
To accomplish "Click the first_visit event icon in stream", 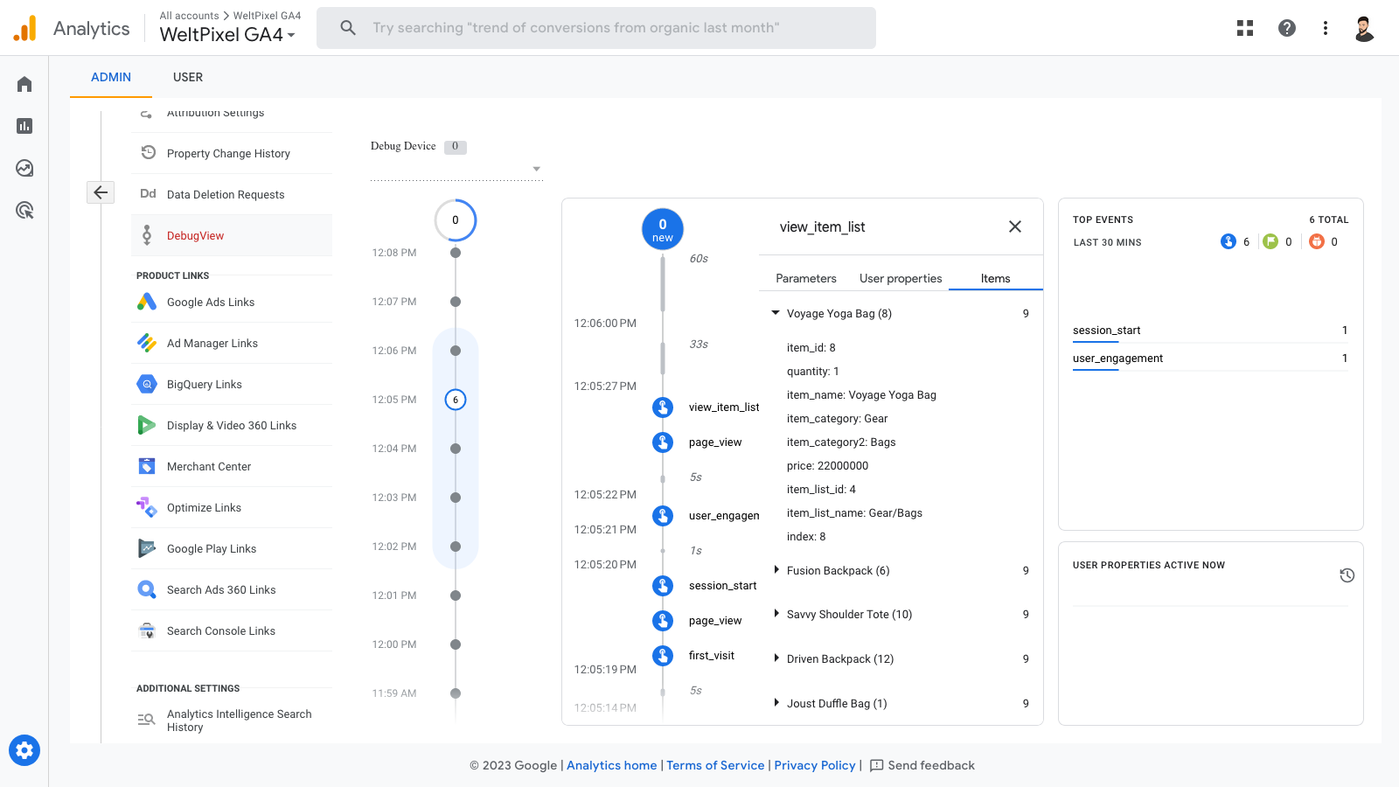I will [x=663, y=656].
